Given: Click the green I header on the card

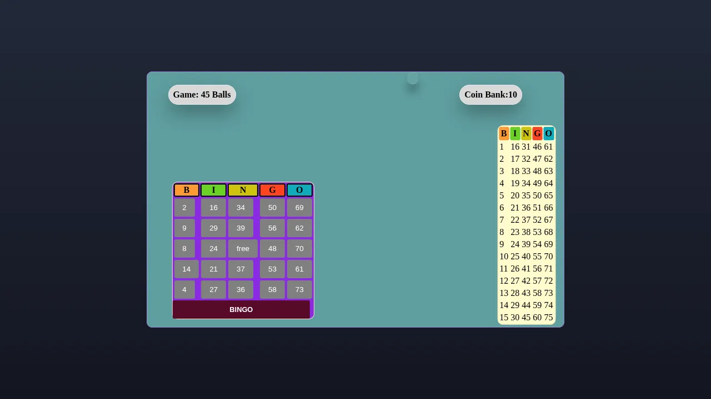Looking at the screenshot, I should [213, 190].
